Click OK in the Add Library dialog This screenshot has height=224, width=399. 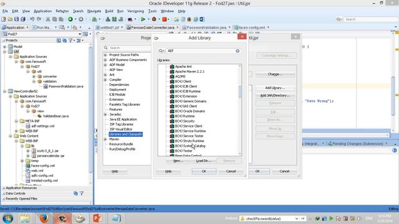(x=204, y=172)
